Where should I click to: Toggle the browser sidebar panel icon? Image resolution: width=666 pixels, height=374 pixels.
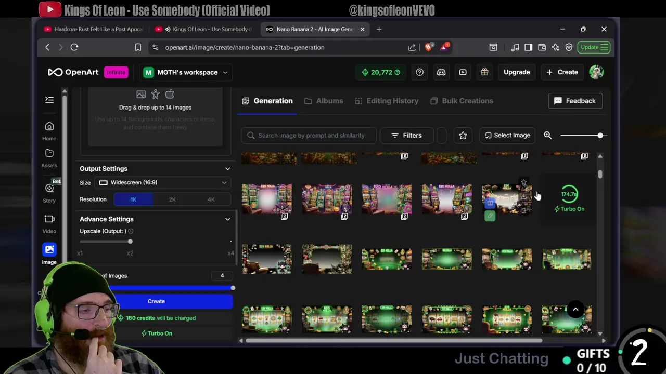(529, 47)
